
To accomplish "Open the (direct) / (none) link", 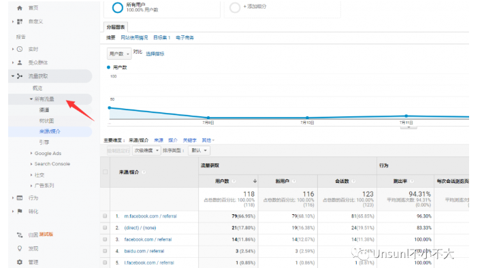I will tap(140, 228).
